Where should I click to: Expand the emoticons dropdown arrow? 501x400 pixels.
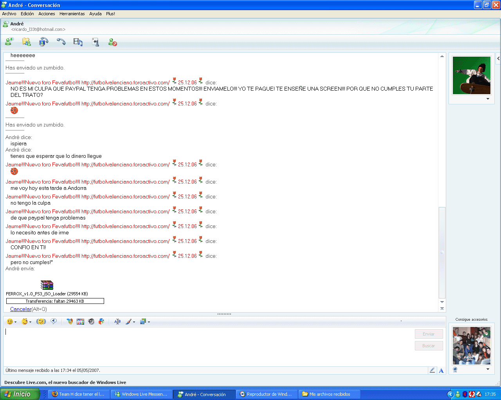tap(15, 322)
